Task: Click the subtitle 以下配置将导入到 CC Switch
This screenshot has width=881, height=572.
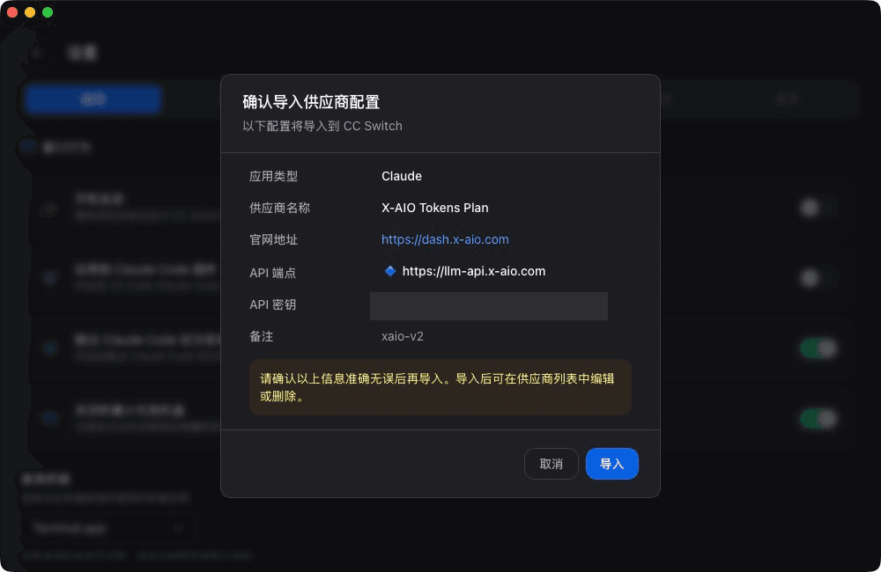Action: (322, 127)
